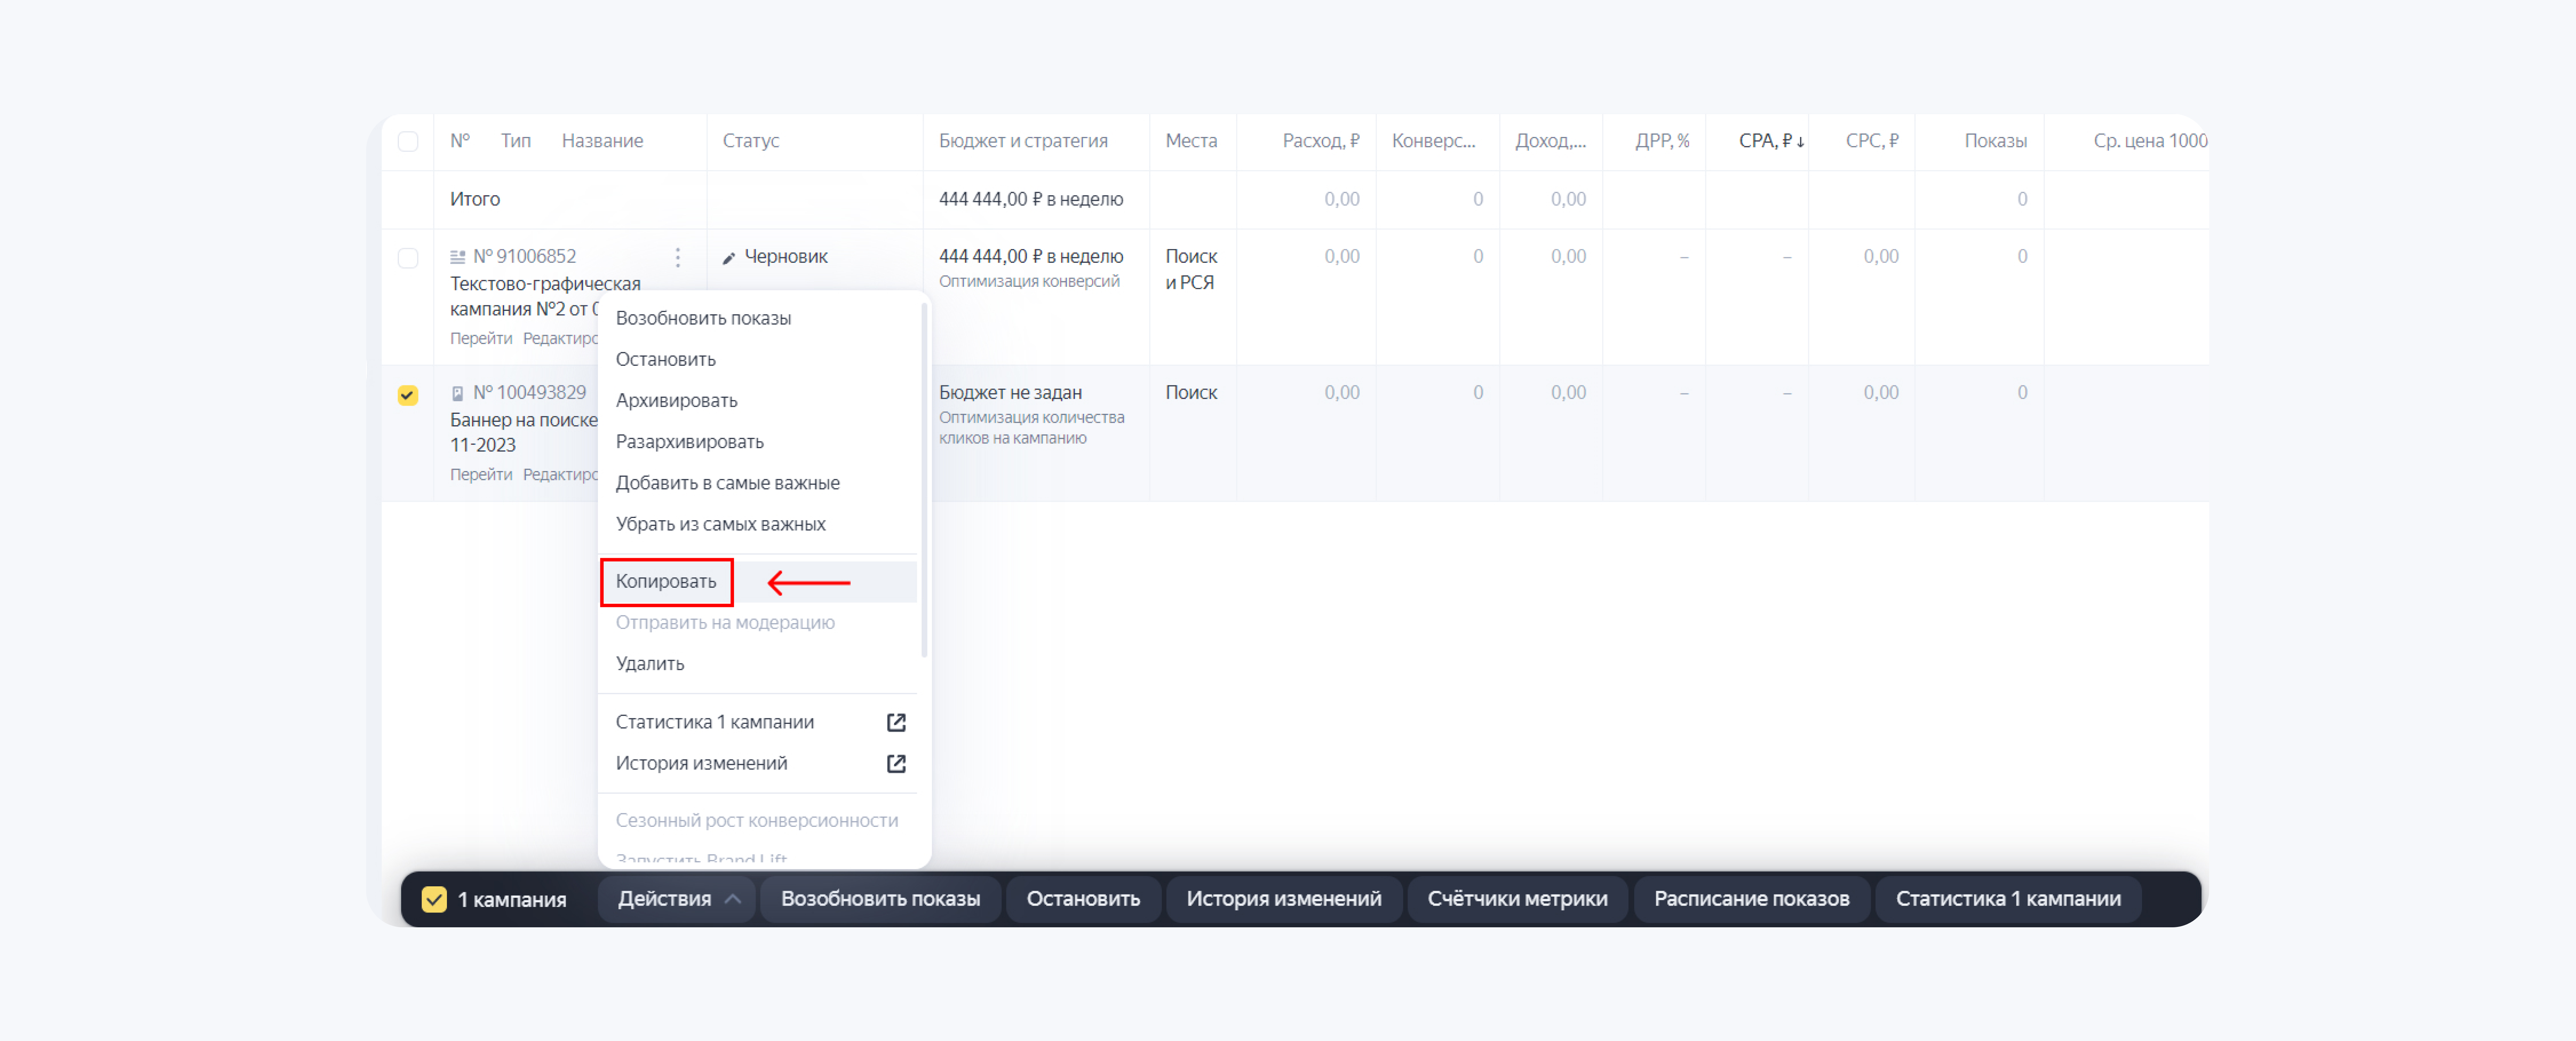Click Остановить button in bottom bar

[1083, 899]
